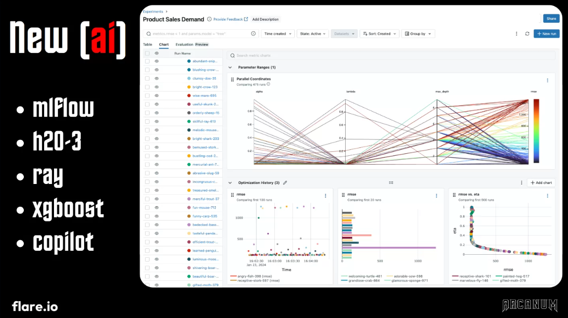Focus the Search metric charts field
Viewport: 568px width, 318px height.
(x=391, y=56)
